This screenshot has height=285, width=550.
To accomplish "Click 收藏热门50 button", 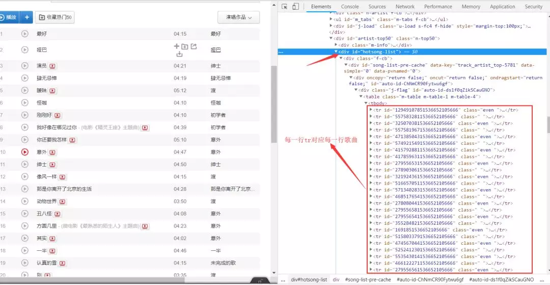I will point(54,17).
